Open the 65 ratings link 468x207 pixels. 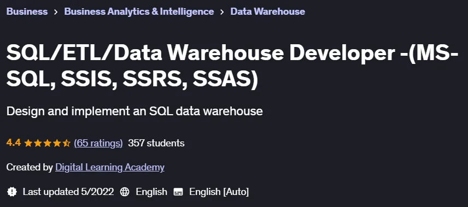[x=98, y=143]
